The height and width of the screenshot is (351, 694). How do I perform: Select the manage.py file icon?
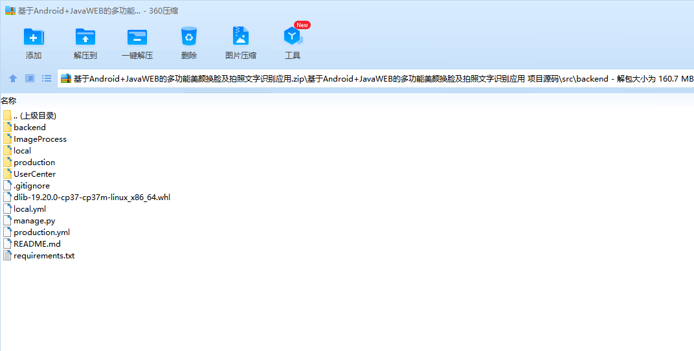point(7,220)
